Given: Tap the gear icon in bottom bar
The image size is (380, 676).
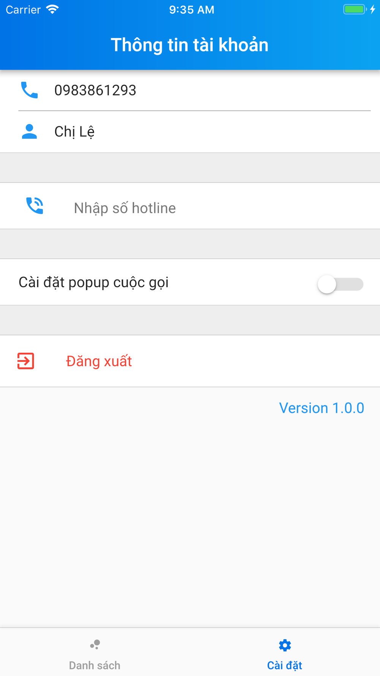Looking at the screenshot, I should click(285, 645).
